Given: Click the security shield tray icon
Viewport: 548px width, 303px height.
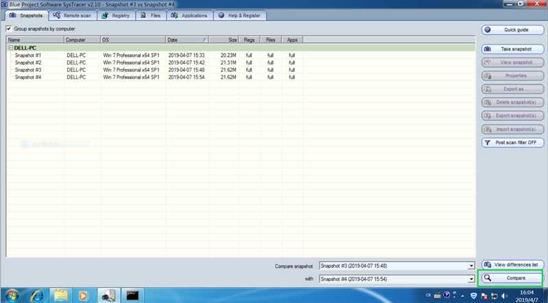Looking at the screenshot, I should tap(473, 296).
